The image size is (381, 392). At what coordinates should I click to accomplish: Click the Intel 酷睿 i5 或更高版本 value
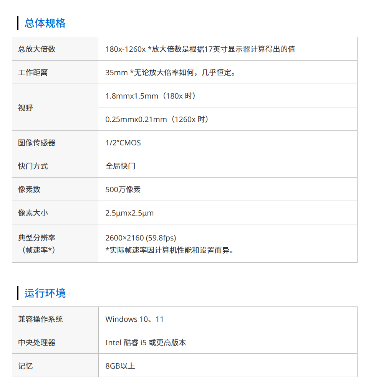coord(146,343)
